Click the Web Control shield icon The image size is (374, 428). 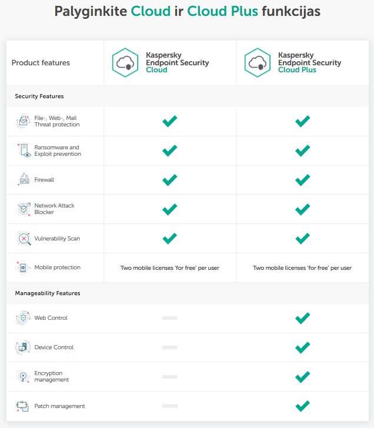(23, 317)
